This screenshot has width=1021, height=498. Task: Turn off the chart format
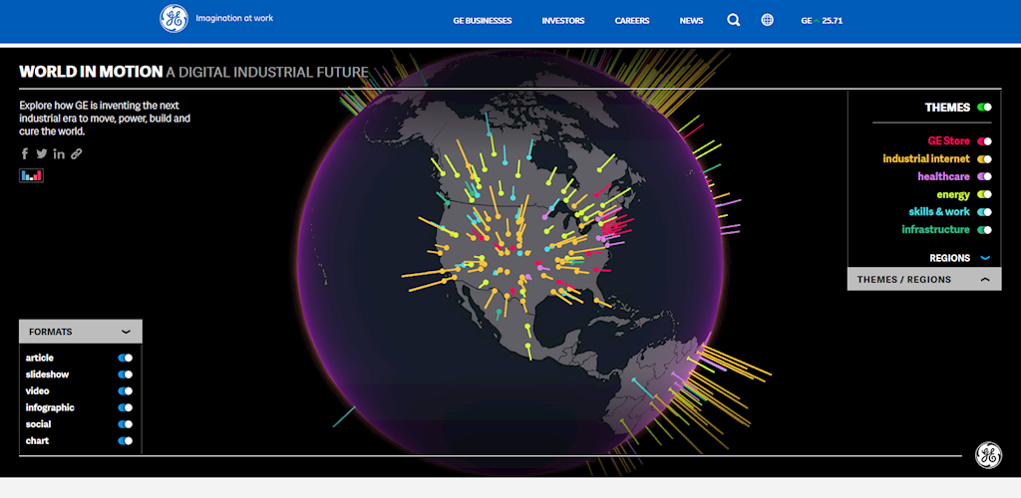(x=125, y=441)
